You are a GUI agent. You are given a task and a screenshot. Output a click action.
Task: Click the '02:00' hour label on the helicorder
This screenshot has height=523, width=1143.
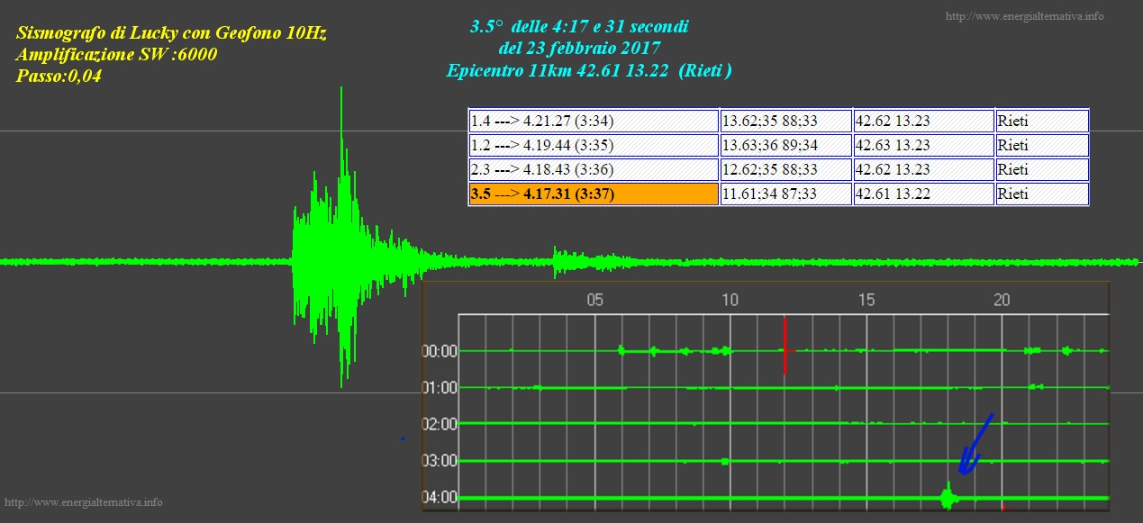pyautogui.click(x=440, y=424)
